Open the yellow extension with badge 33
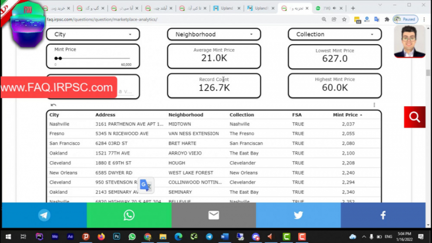This screenshot has width=432, height=243. (357, 20)
